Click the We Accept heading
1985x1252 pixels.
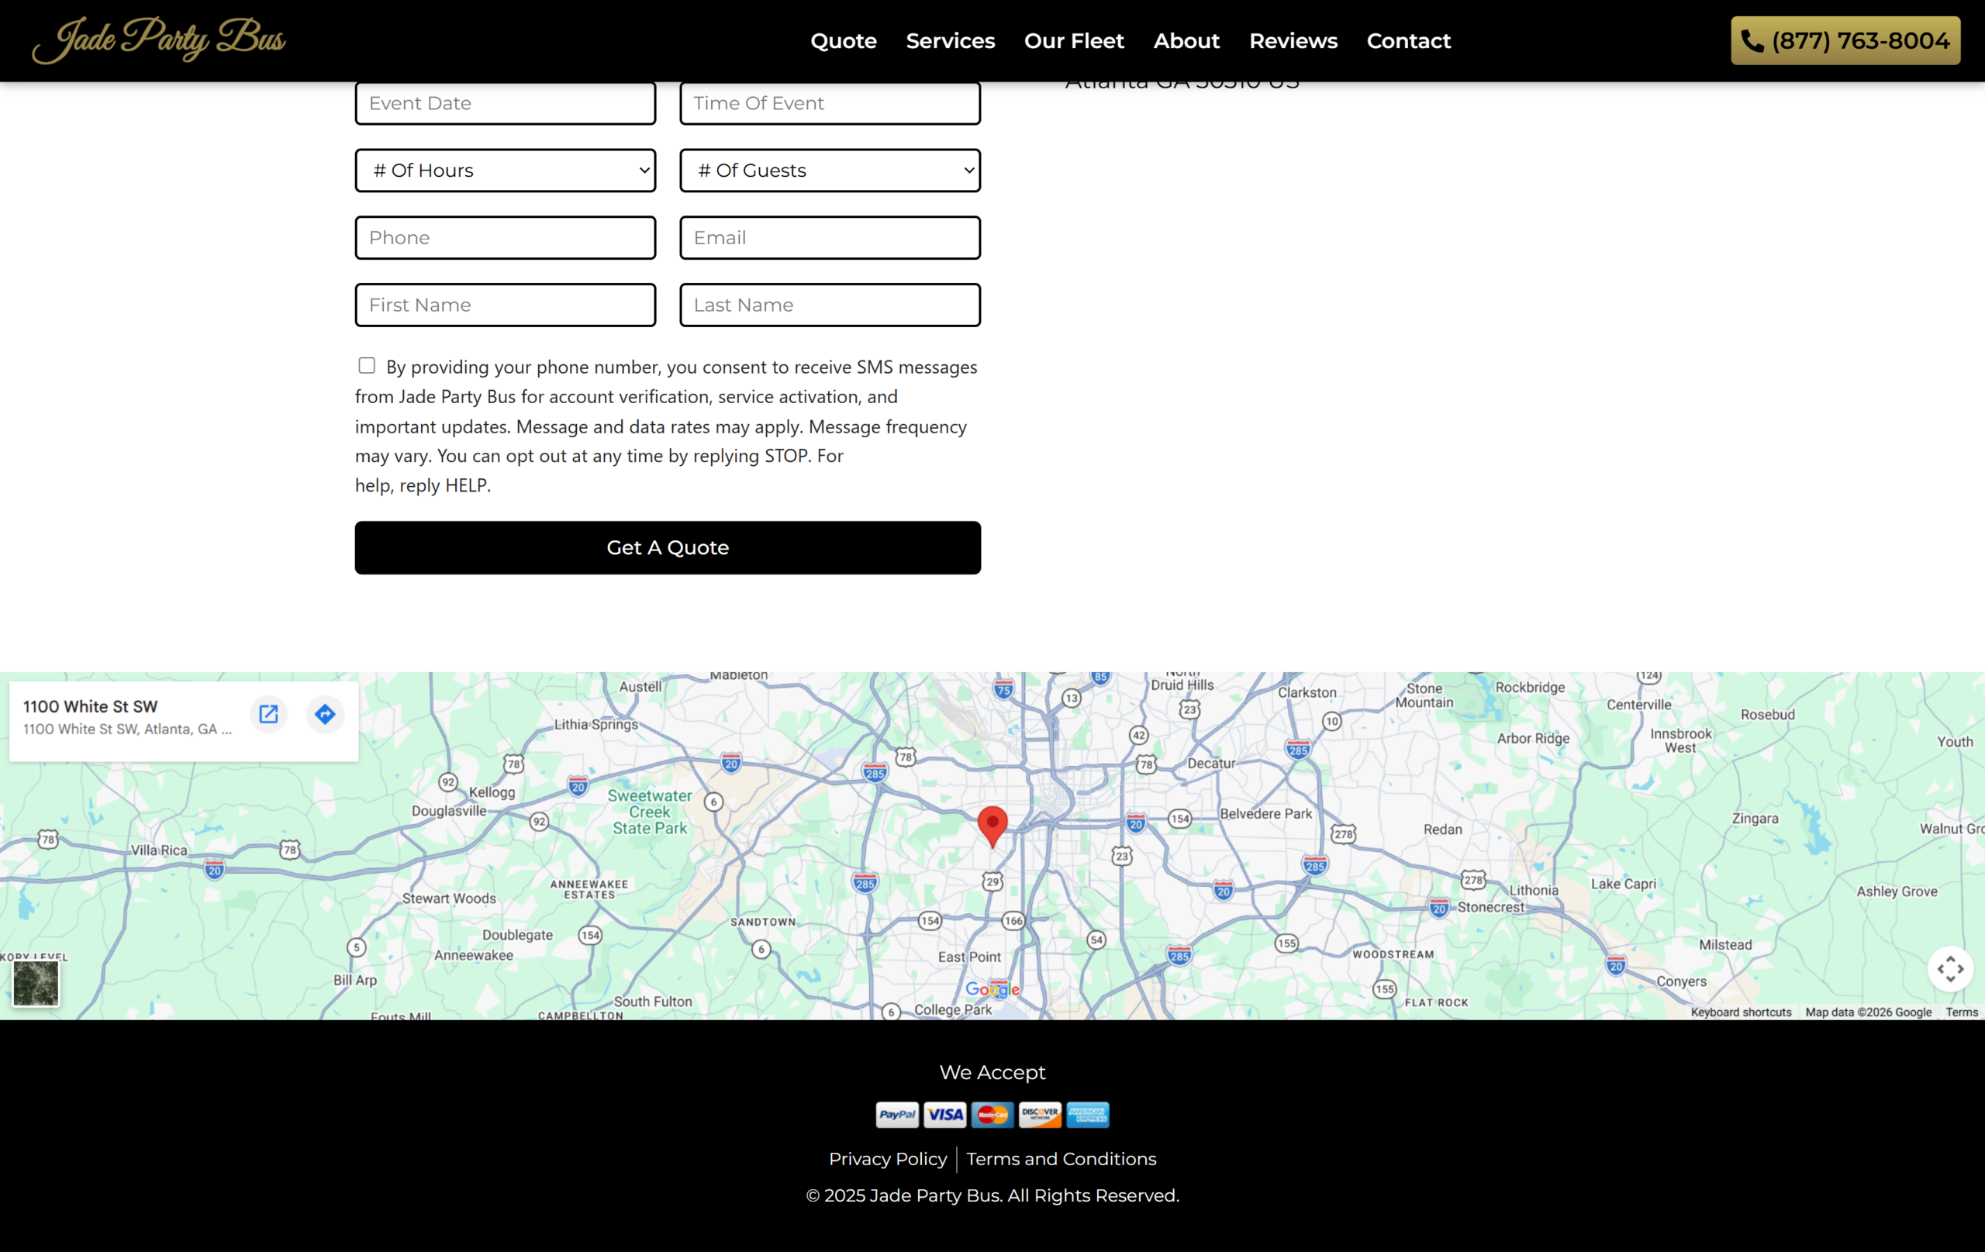pyautogui.click(x=992, y=1072)
